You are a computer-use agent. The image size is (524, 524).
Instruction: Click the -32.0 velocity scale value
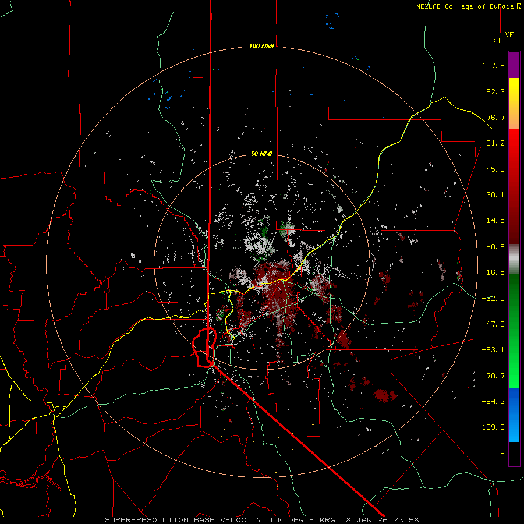point(493,299)
